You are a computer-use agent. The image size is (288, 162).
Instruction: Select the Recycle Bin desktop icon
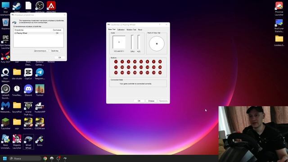(x=5, y=24)
